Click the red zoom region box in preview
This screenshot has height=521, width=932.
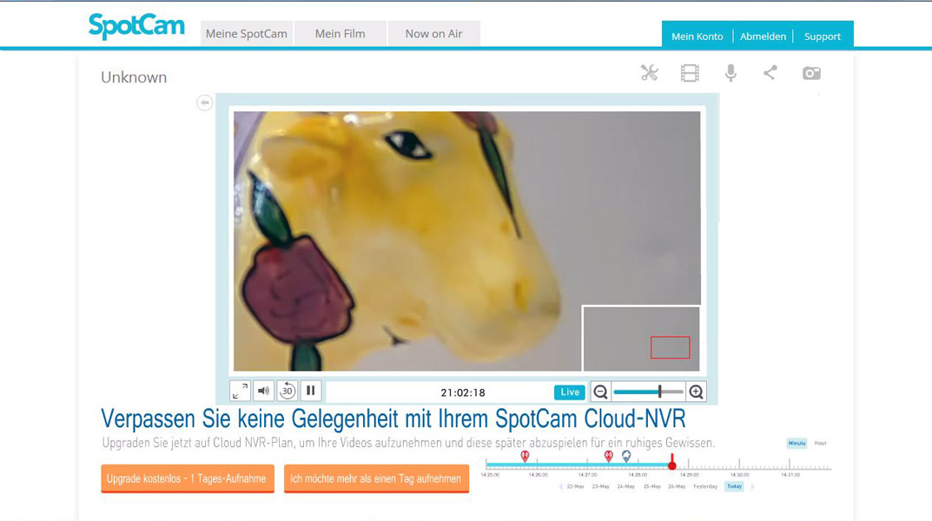[x=670, y=347]
